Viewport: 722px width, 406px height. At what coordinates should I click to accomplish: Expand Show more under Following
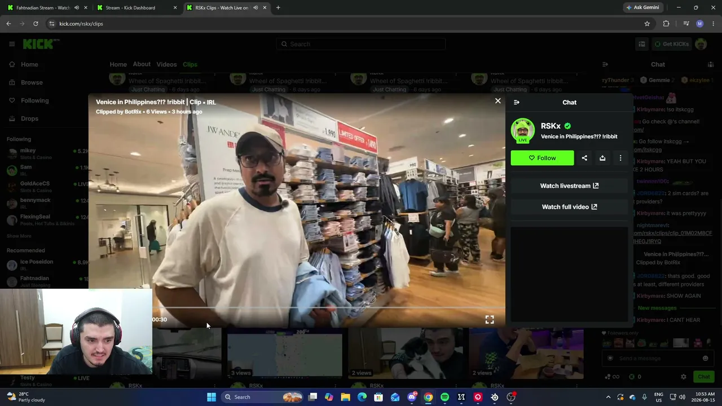coord(19,236)
